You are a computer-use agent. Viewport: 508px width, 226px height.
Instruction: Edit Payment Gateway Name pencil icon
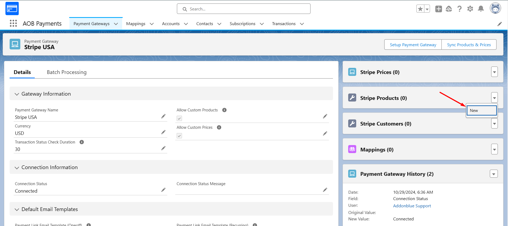coord(163,116)
